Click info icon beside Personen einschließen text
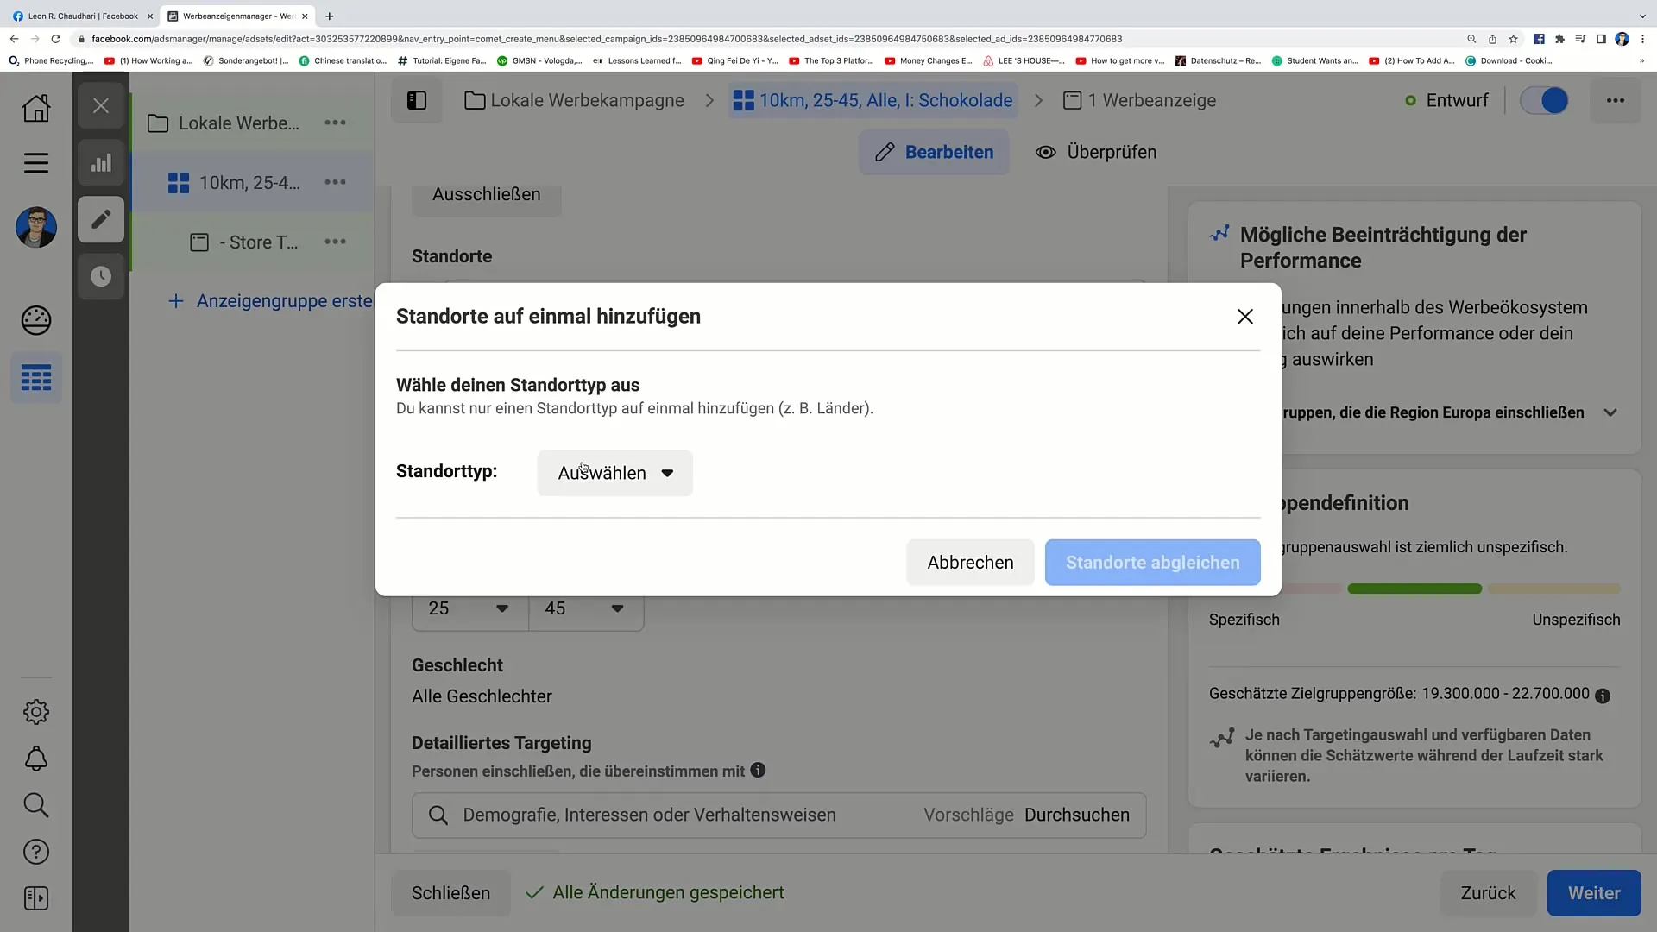 (758, 770)
